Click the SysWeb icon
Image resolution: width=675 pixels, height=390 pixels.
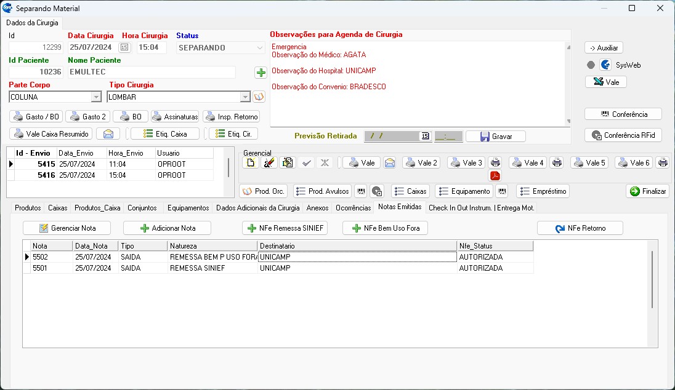click(x=605, y=65)
